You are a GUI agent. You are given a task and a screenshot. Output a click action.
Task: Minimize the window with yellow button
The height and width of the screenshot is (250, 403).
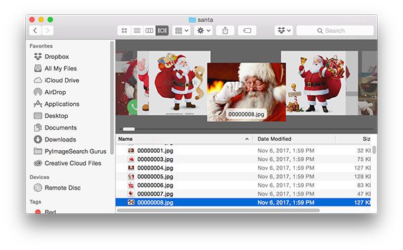pos(41,19)
